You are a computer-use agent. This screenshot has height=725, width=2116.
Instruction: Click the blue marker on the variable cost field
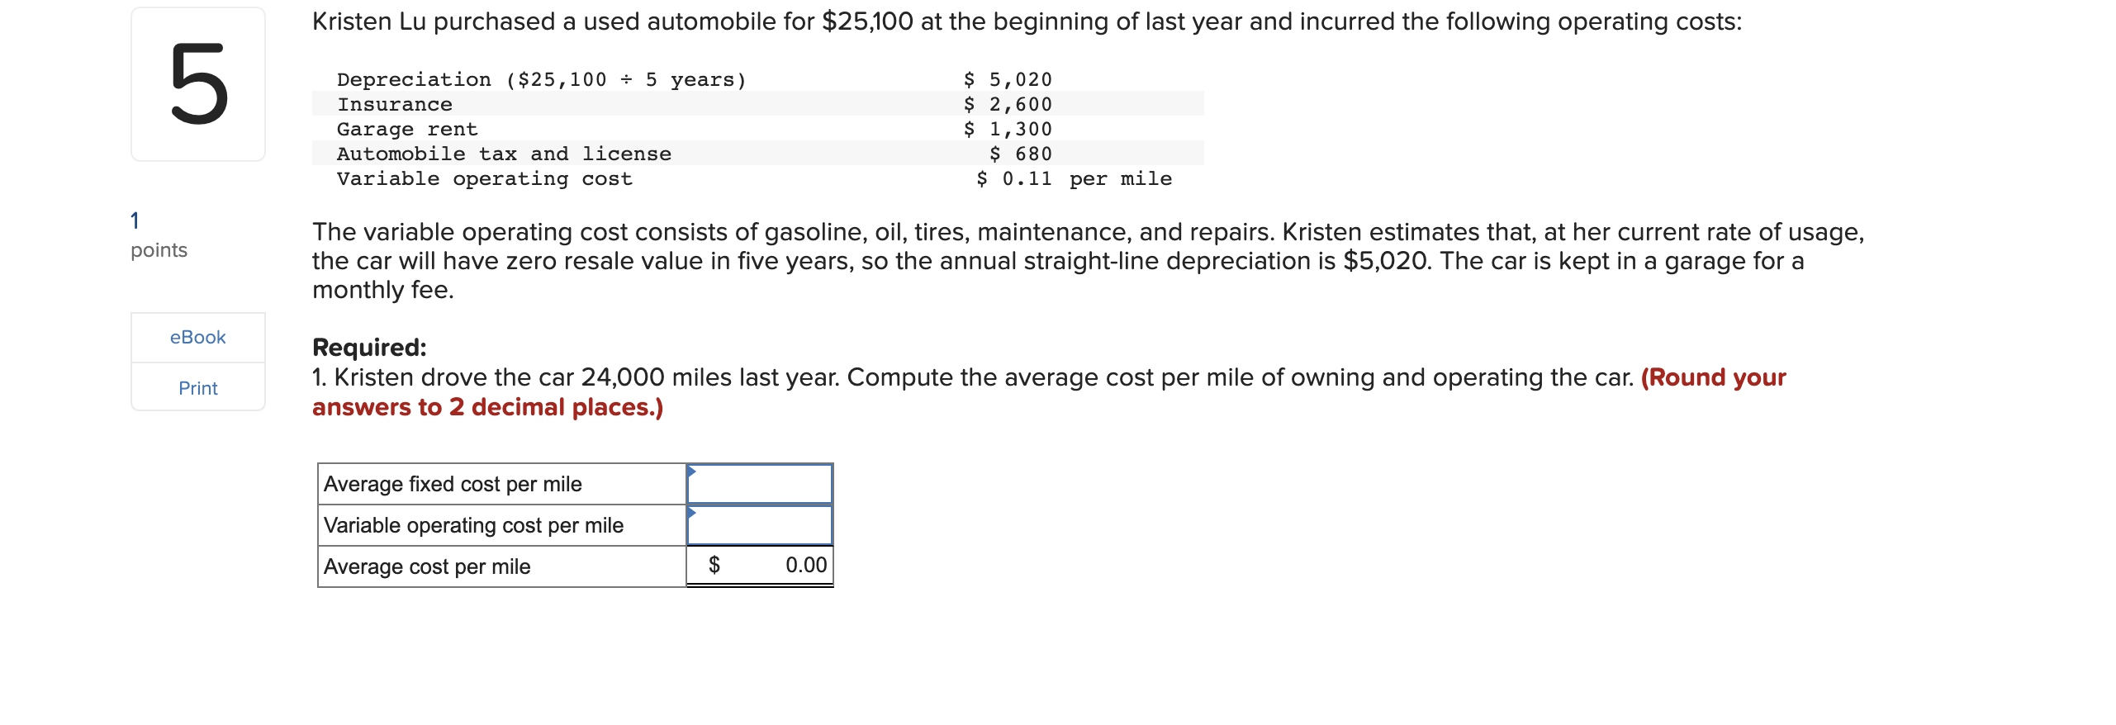click(x=690, y=512)
